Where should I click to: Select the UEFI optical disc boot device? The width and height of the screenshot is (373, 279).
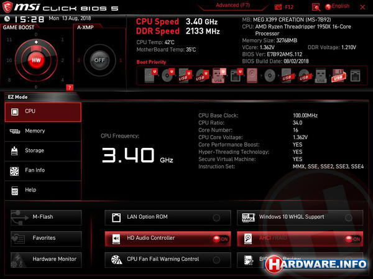168,75
